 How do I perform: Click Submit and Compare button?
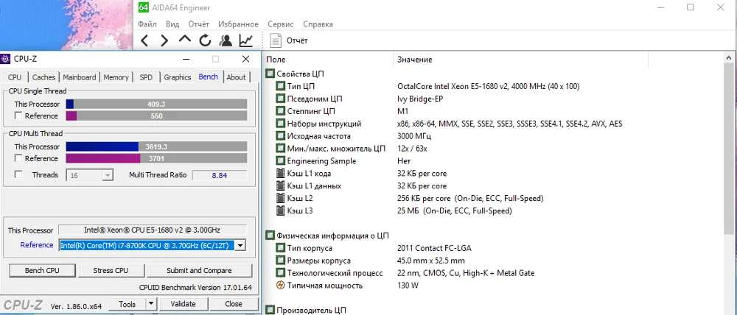click(199, 270)
